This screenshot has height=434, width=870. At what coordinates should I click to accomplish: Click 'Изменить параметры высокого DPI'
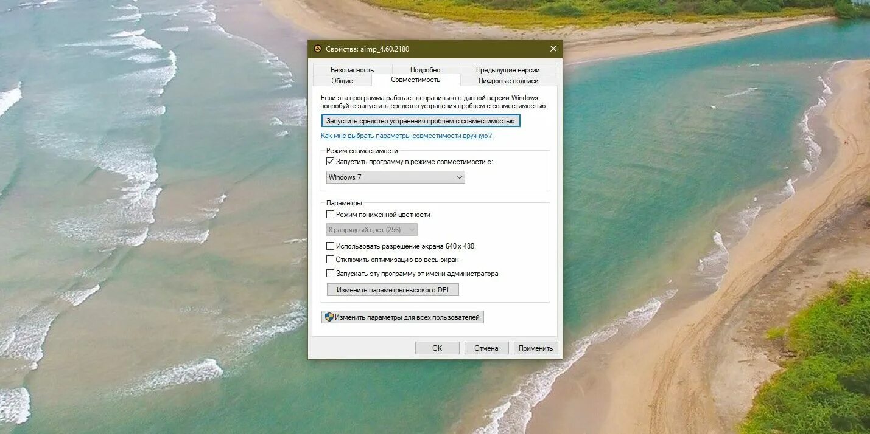[393, 289]
